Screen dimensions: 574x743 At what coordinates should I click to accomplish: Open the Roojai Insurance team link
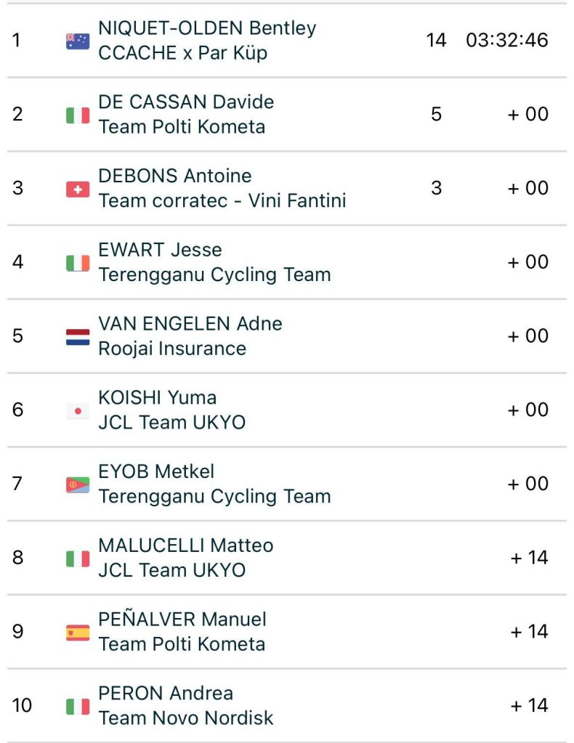172,349
